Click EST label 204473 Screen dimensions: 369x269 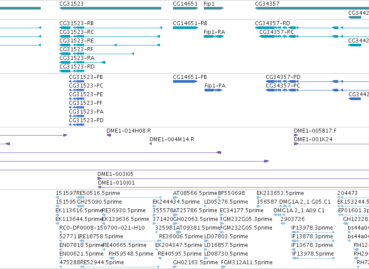tap(348, 193)
